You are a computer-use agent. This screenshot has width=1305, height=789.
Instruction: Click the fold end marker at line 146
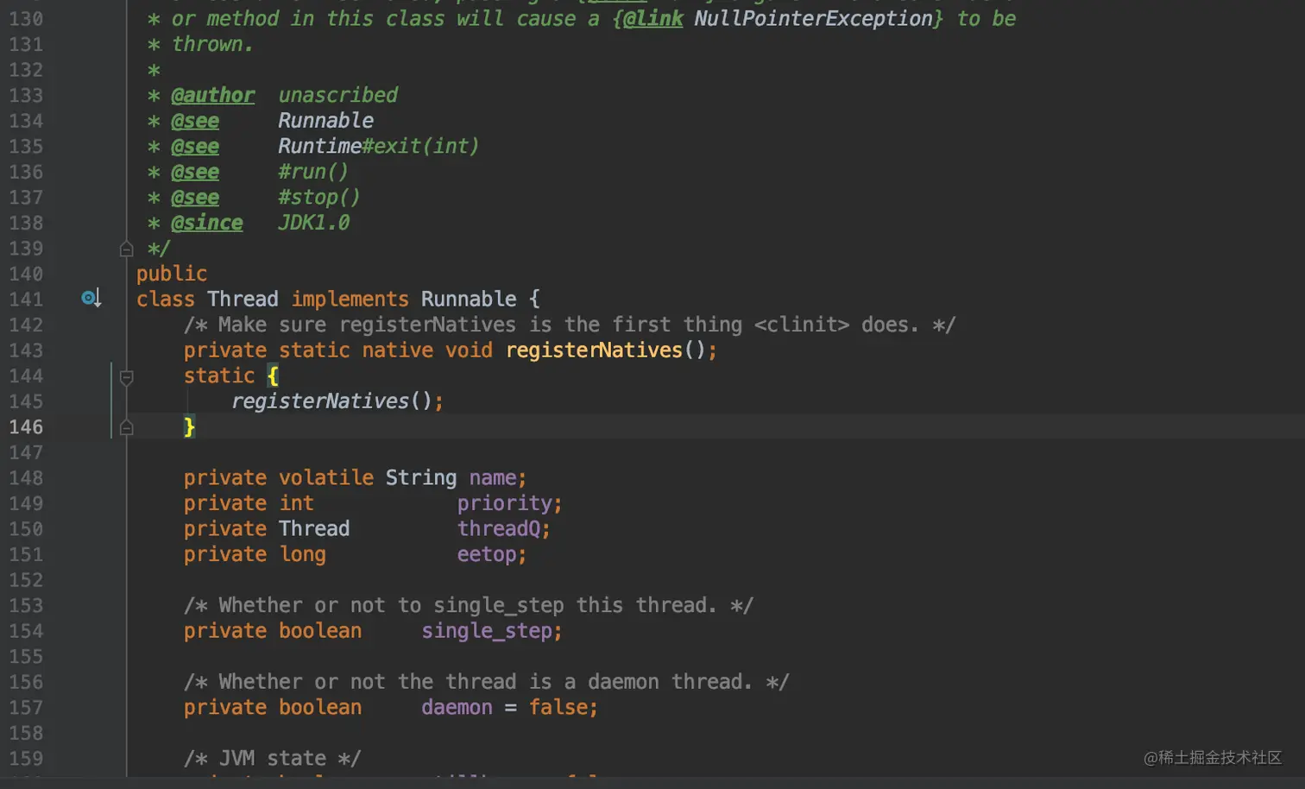point(126,427)
